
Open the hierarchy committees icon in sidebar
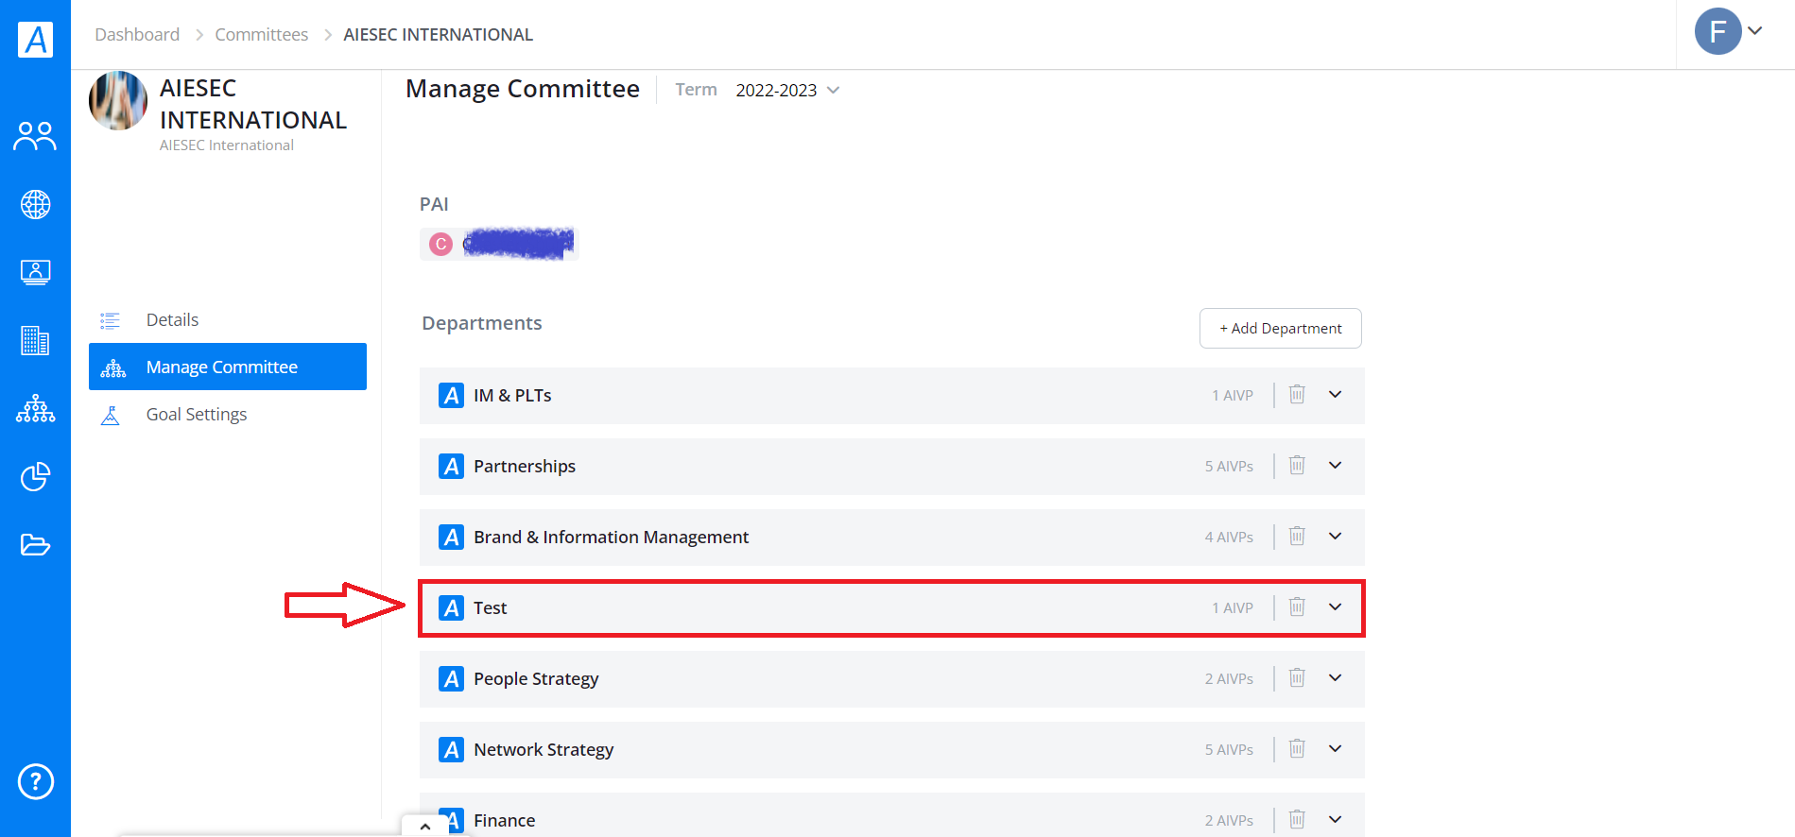point(36,408)
